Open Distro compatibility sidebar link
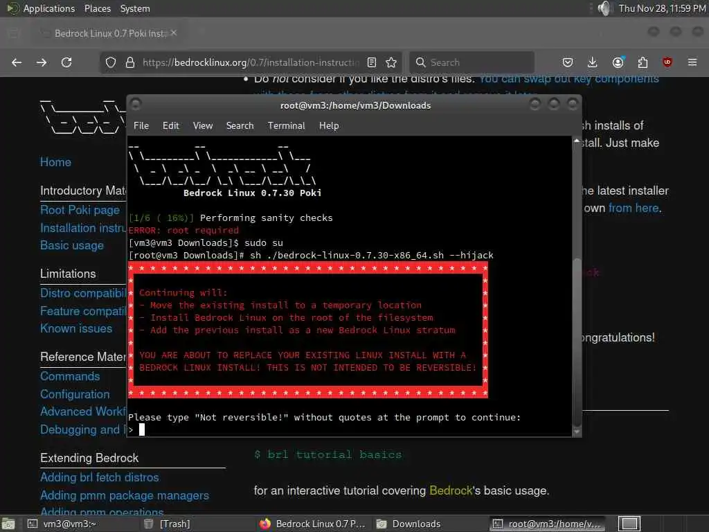Viewport: 709px width, 532px height. (x=83, y=293)
